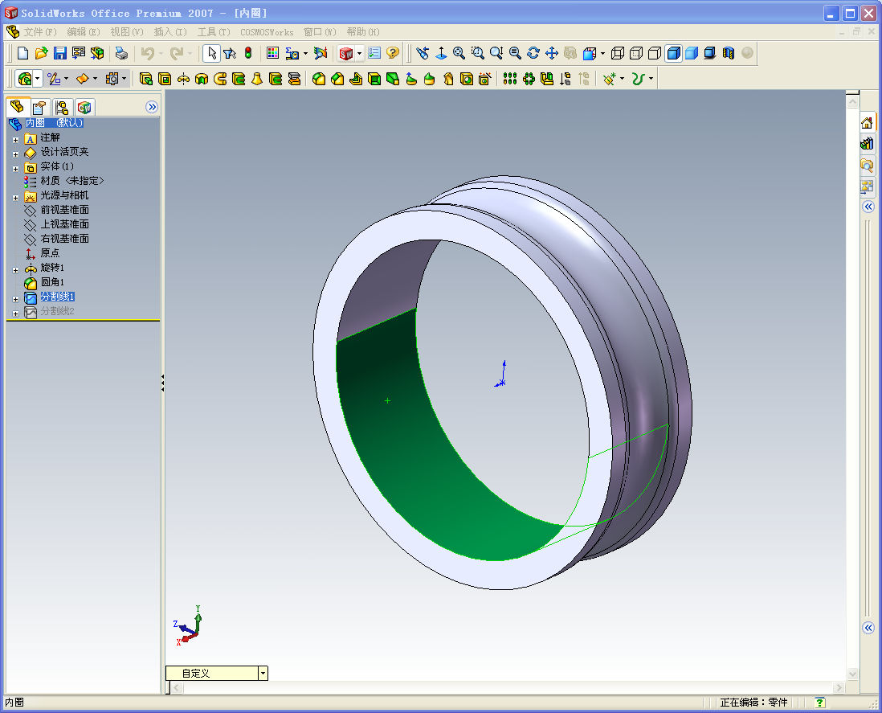The height and width of the screenshot is (713, 882).
Task: Open the COSMOSWorks menu
Action: point(267,32)
